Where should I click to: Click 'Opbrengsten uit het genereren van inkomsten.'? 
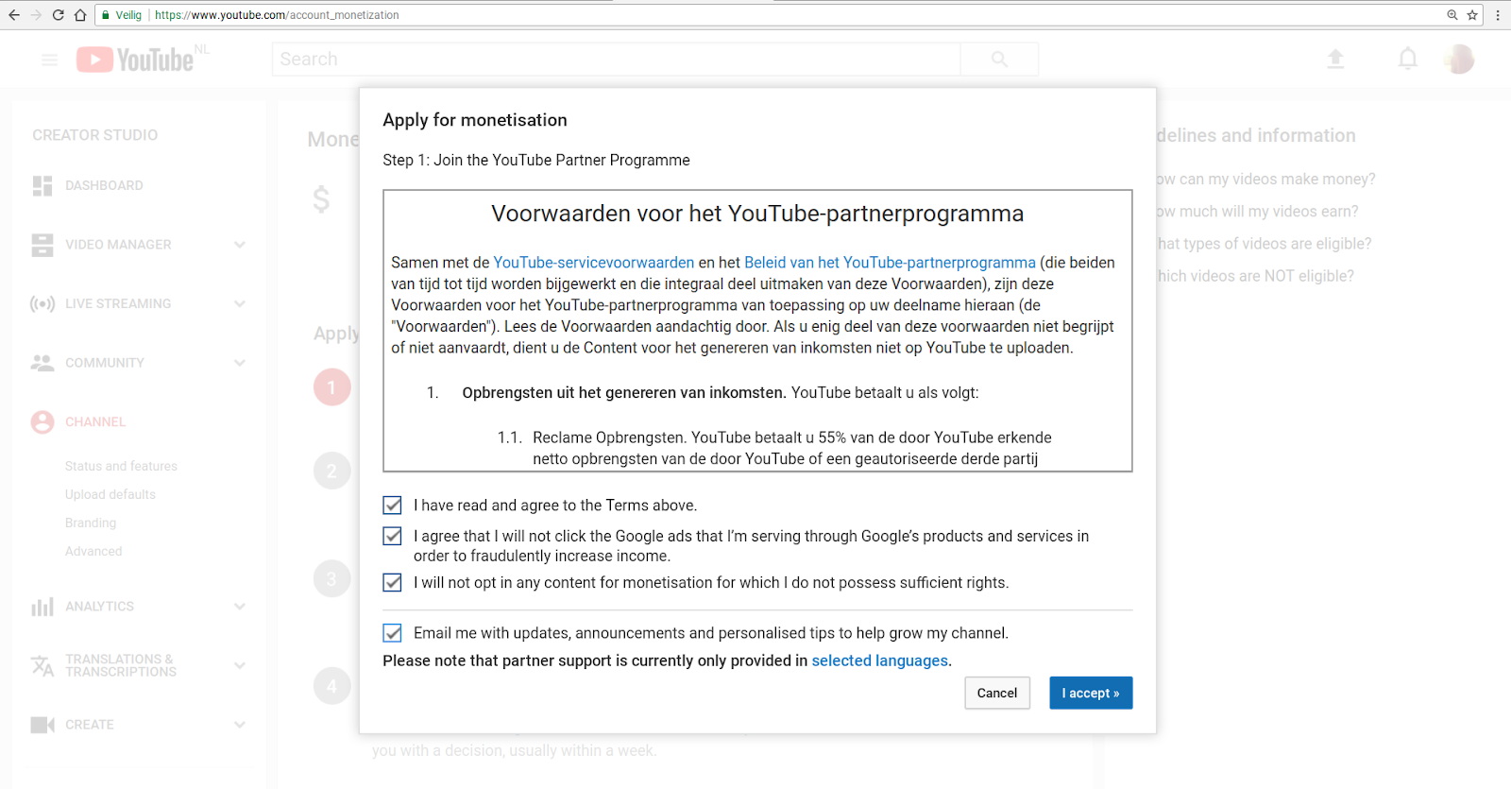coord(624,393)
